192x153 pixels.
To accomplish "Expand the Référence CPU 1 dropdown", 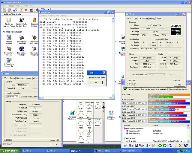I will click(146, 103).
